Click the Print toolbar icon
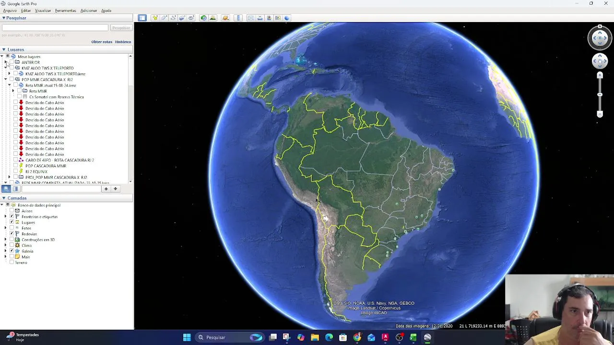This screenshot has width=614, height=345. [260, 18]
